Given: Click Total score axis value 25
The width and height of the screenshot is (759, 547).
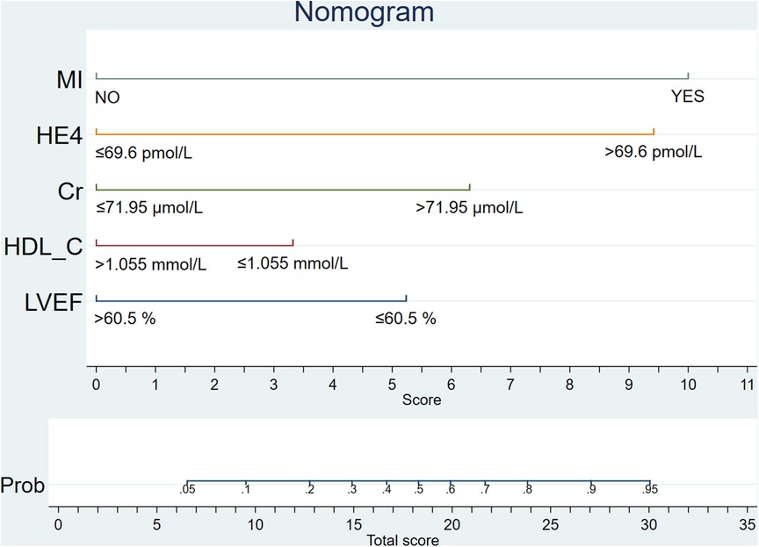Looking at the screenshot, I should coord(551,525).
